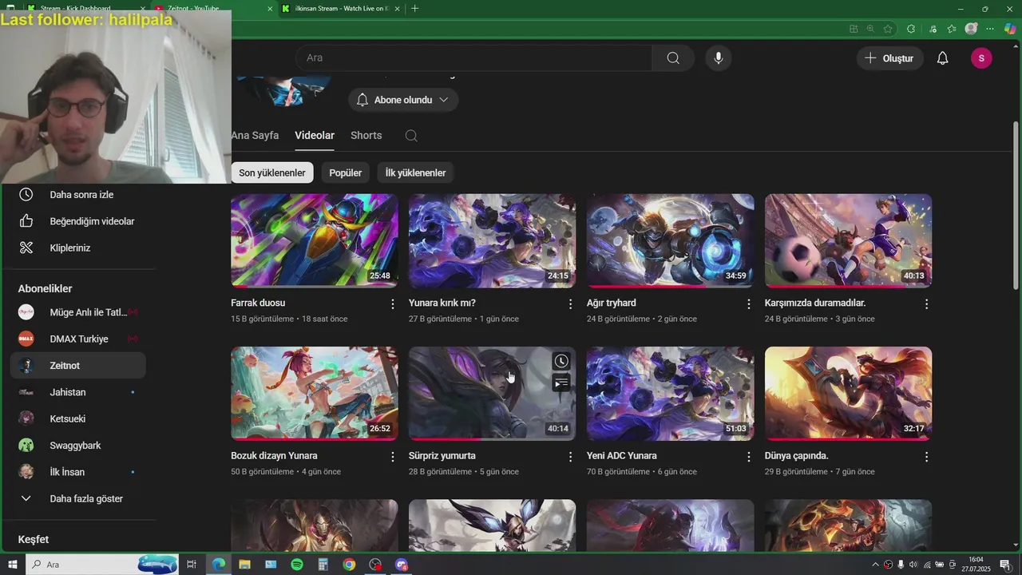The width and height of the screenshot is (1022, 575).
Task: Click the Windows taskbar 'Ara' search box
Action: 103,565
